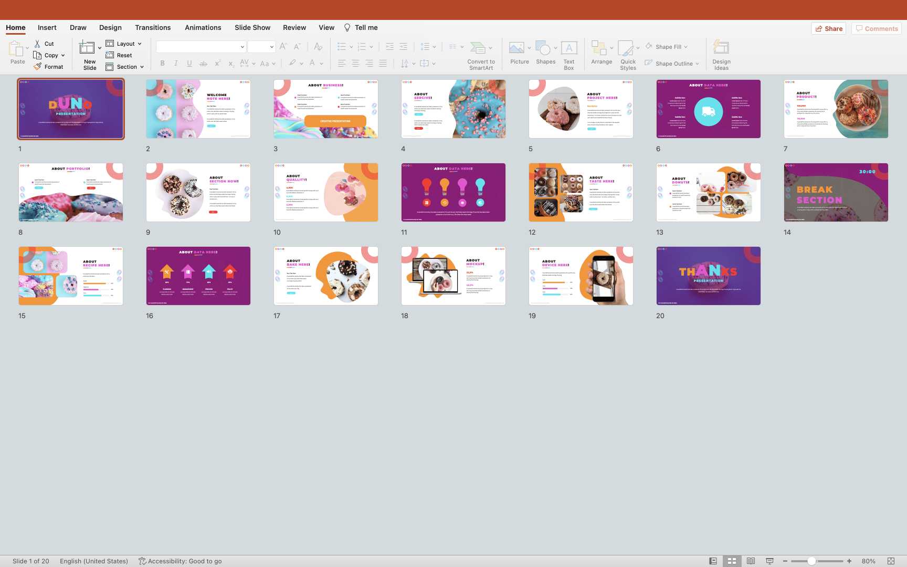Toggle bold formatting
Screen dimensions: 907x567
coord(162,63)
